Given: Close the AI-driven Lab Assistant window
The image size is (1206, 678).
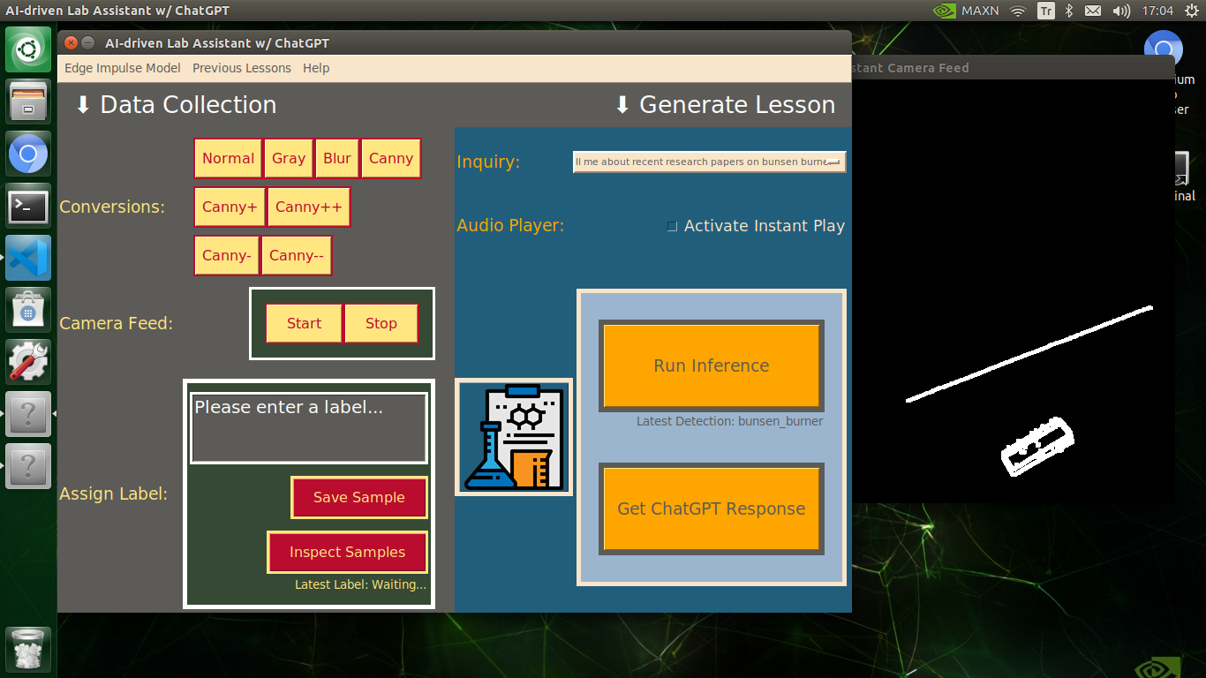Looking at the screenshot, I should click(72, 42).
